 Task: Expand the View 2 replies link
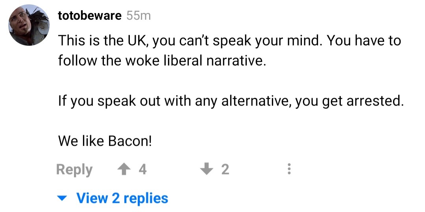coord(122,198)
